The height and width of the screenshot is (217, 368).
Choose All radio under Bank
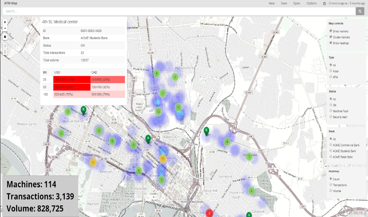tap(331, 139)
